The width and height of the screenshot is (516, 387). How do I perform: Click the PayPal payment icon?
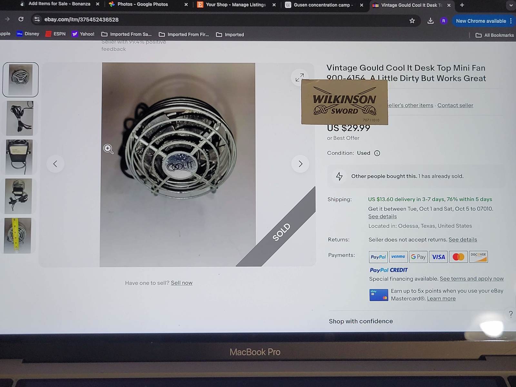pos(378,257)
